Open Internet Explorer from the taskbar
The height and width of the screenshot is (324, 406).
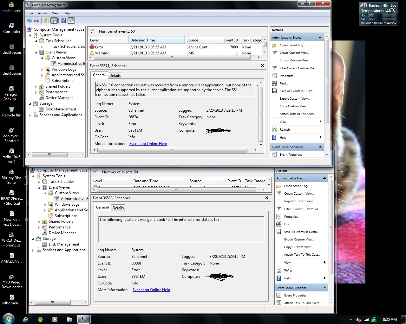(x=26, y=319)
